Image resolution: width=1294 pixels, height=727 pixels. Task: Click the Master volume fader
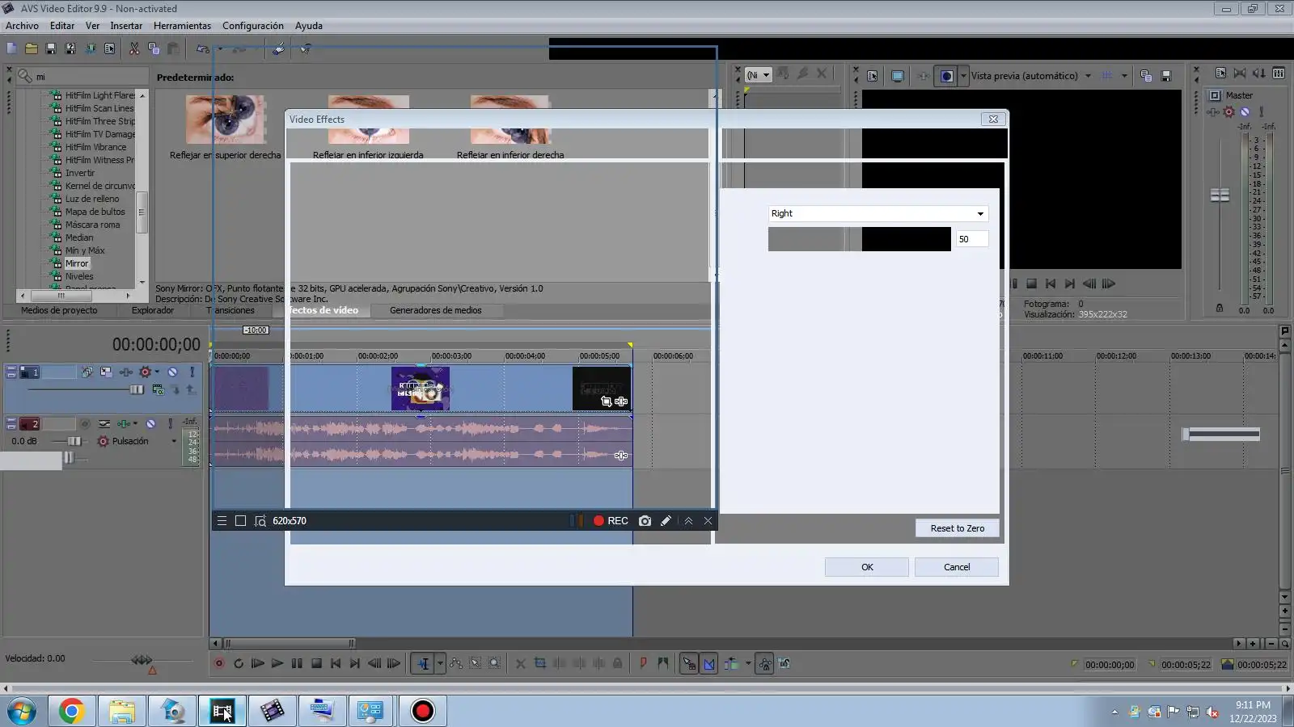1220,195
